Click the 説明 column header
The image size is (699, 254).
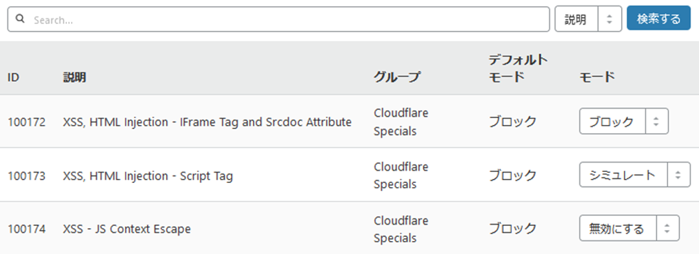pyautogui.click(x=74, y=78)
